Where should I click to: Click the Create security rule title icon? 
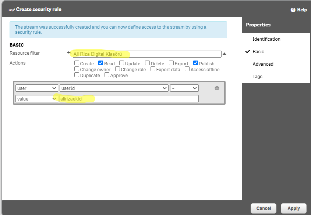click(x=12, y=10)
